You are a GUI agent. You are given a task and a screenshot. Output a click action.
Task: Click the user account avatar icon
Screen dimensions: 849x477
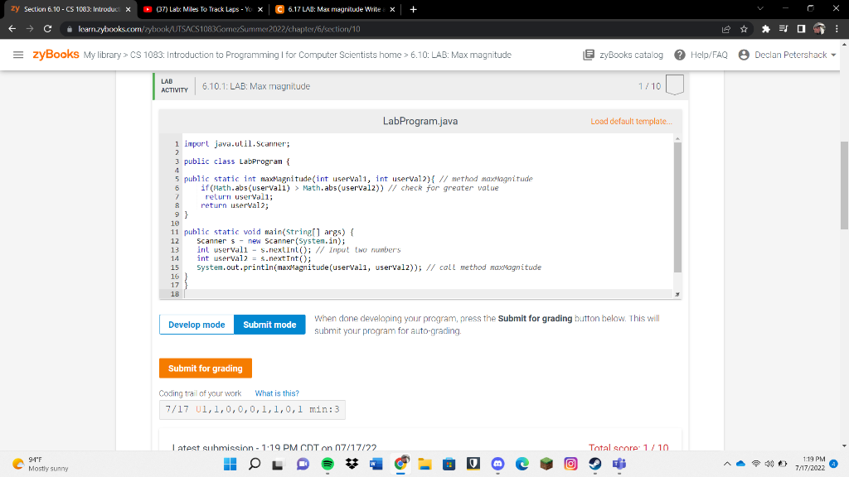(x=744, y=55)
